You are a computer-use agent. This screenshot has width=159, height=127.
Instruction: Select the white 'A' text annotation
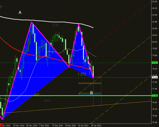(20, 12)
